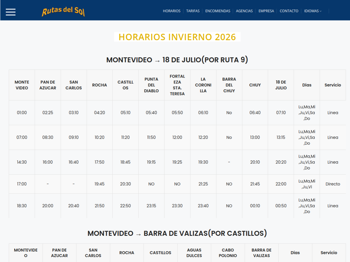This screenshot has height=262, width=350.
Task: Select the 05:40 Punta del Diablo time
Action: click(x=151, y=113)
